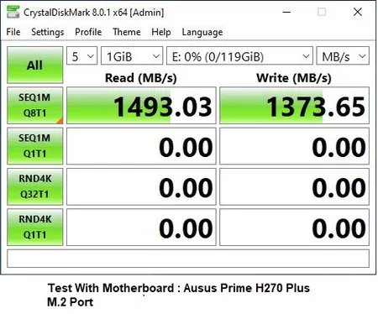Click SEQ1M Q1T1 read value 0.00

(x=141, y=146)
